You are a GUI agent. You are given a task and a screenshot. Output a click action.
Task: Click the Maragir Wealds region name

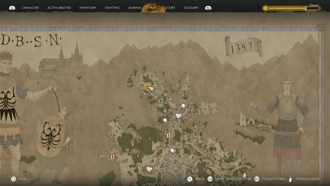224,166
